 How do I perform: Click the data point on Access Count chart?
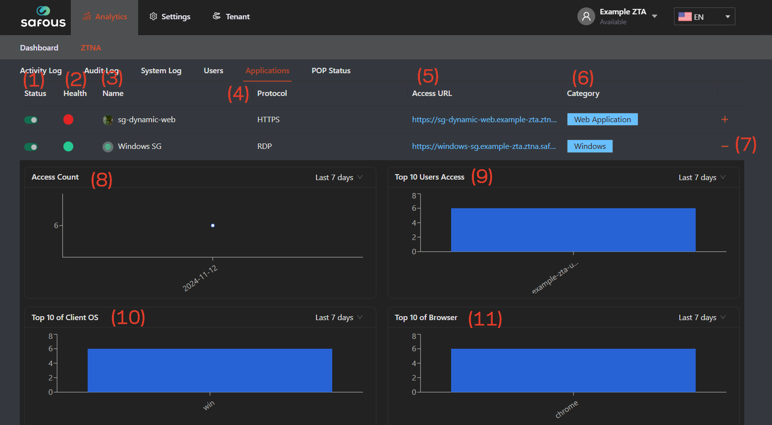pos(213,226)
